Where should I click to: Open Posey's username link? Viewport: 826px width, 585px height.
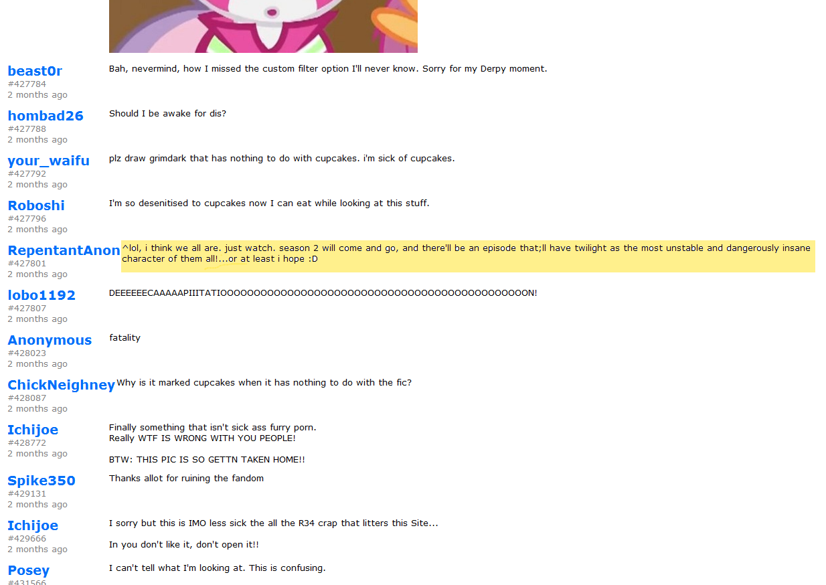click(29, 570)
